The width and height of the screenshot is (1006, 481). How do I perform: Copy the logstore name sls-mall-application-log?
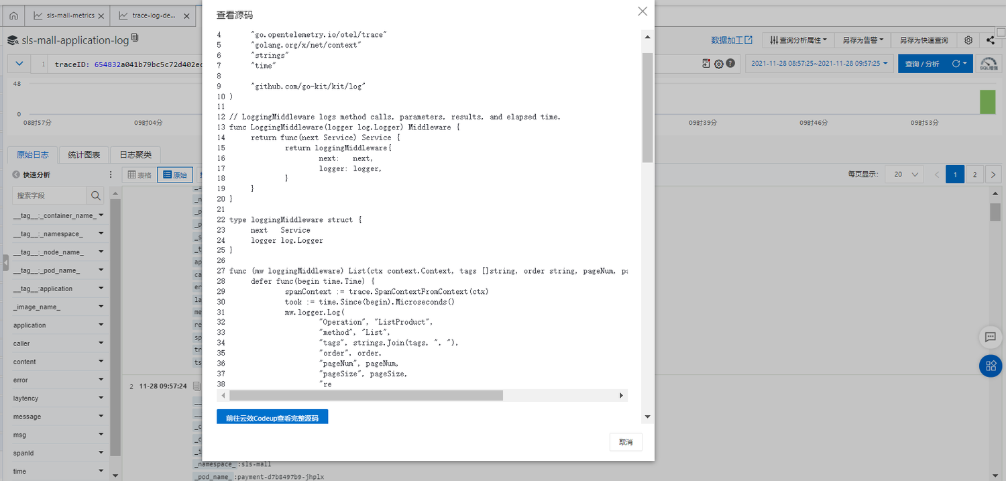pyautogui.click(x=135, y=38)
